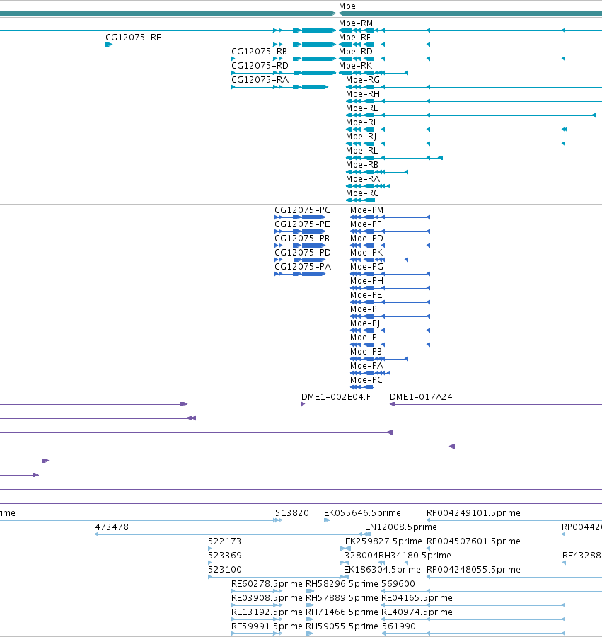Select the Moe-RE transcript label
602x637 pixels.
click(x=362, y=108)
